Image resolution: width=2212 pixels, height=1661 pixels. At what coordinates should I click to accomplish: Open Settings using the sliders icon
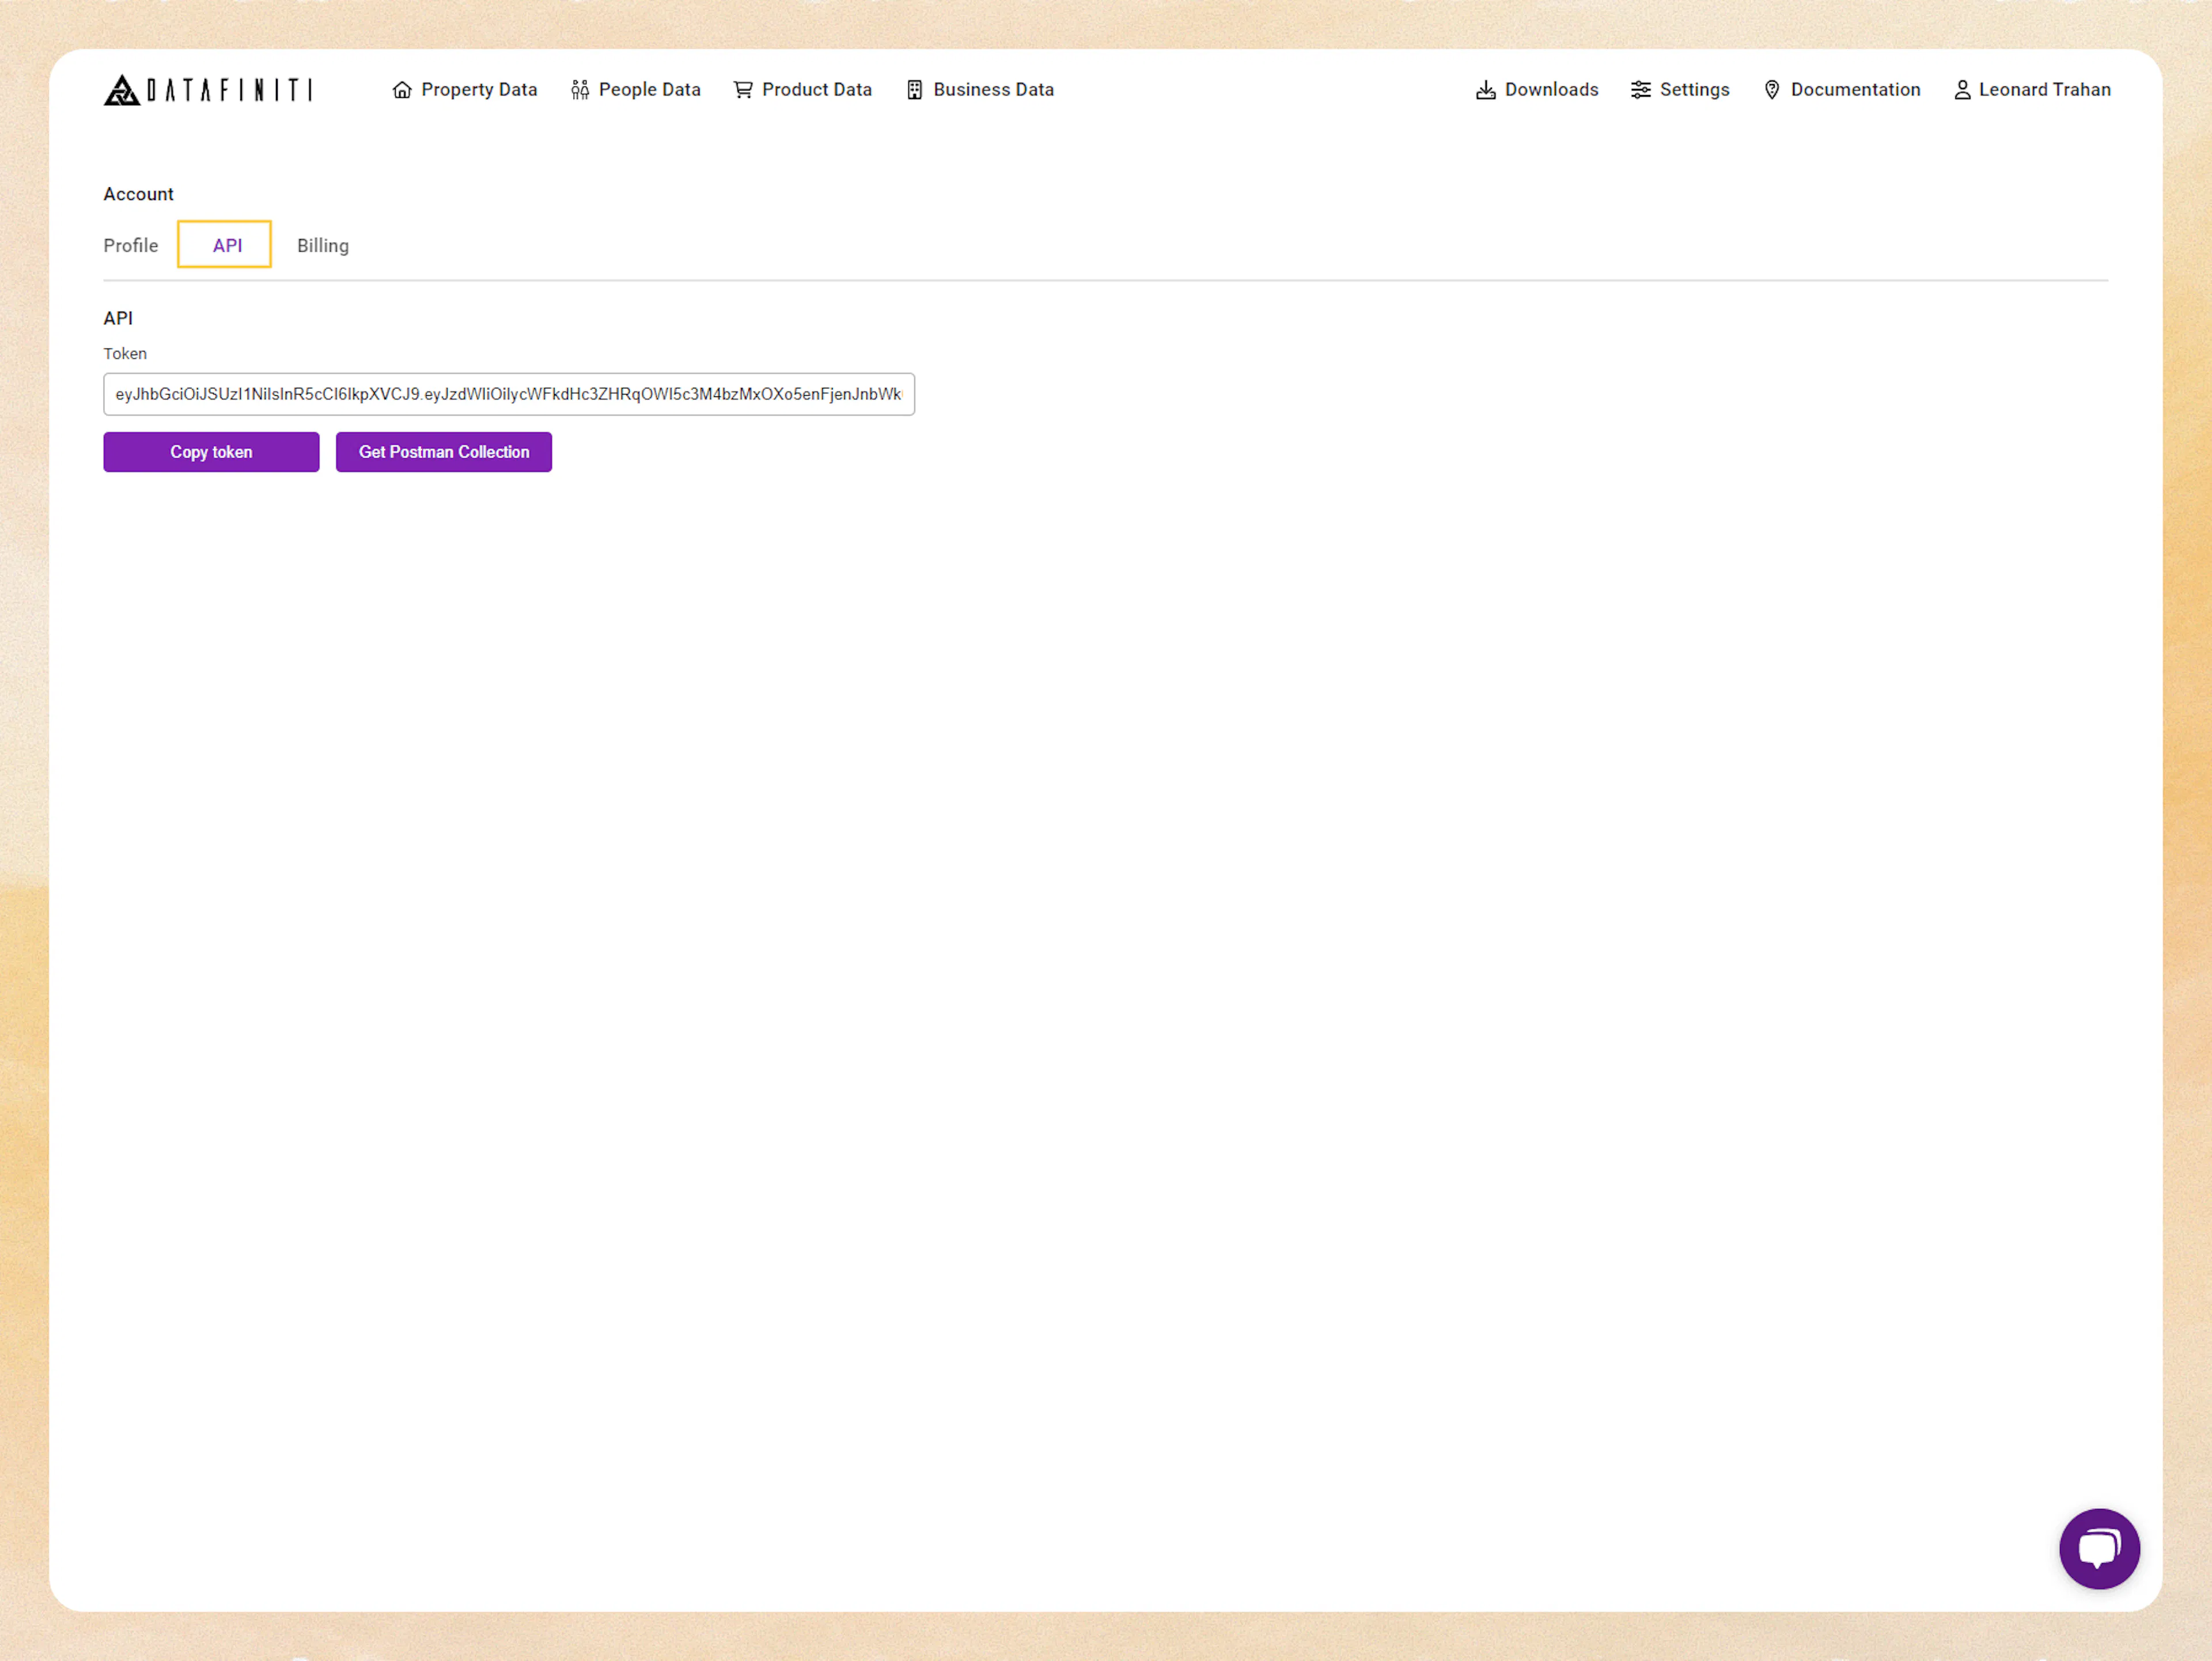click(1640, 90)
